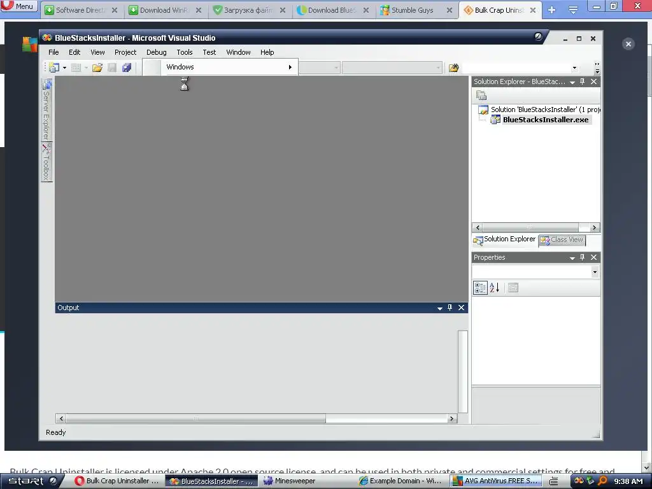Open the dropdown arrow beside New Project
The image size is (652, 489).
(64, 67)
